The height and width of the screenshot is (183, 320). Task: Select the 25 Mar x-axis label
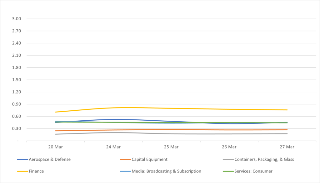point(171,147)
